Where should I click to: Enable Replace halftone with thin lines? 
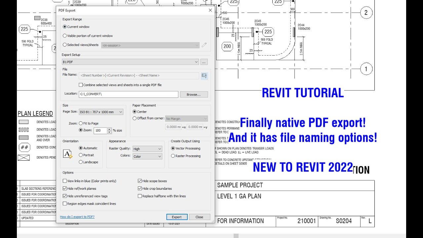(x=140, y=196)
